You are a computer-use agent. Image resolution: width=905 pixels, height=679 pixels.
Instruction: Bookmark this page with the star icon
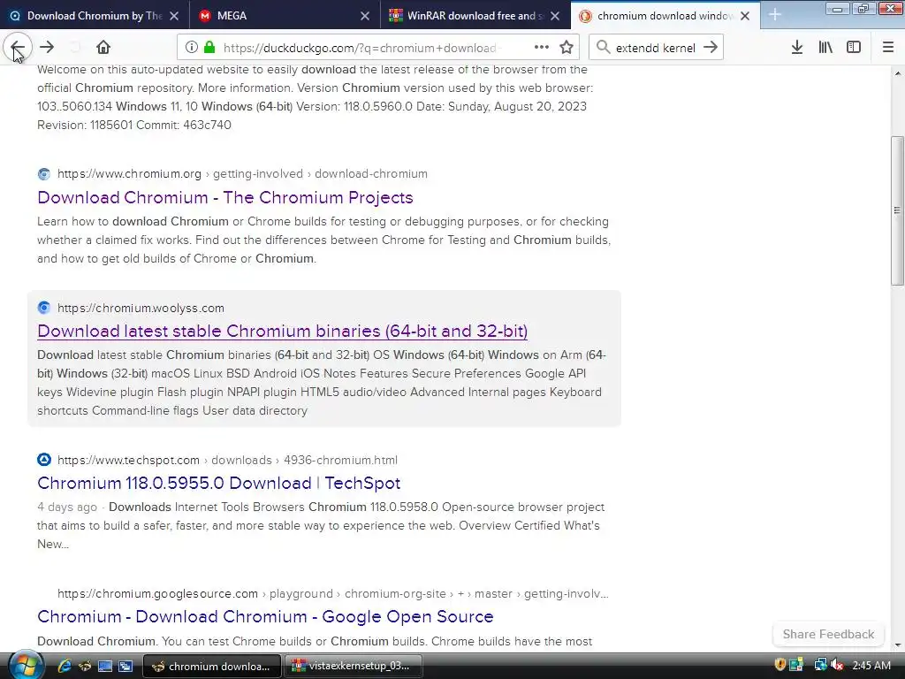[x=567, y=48]
